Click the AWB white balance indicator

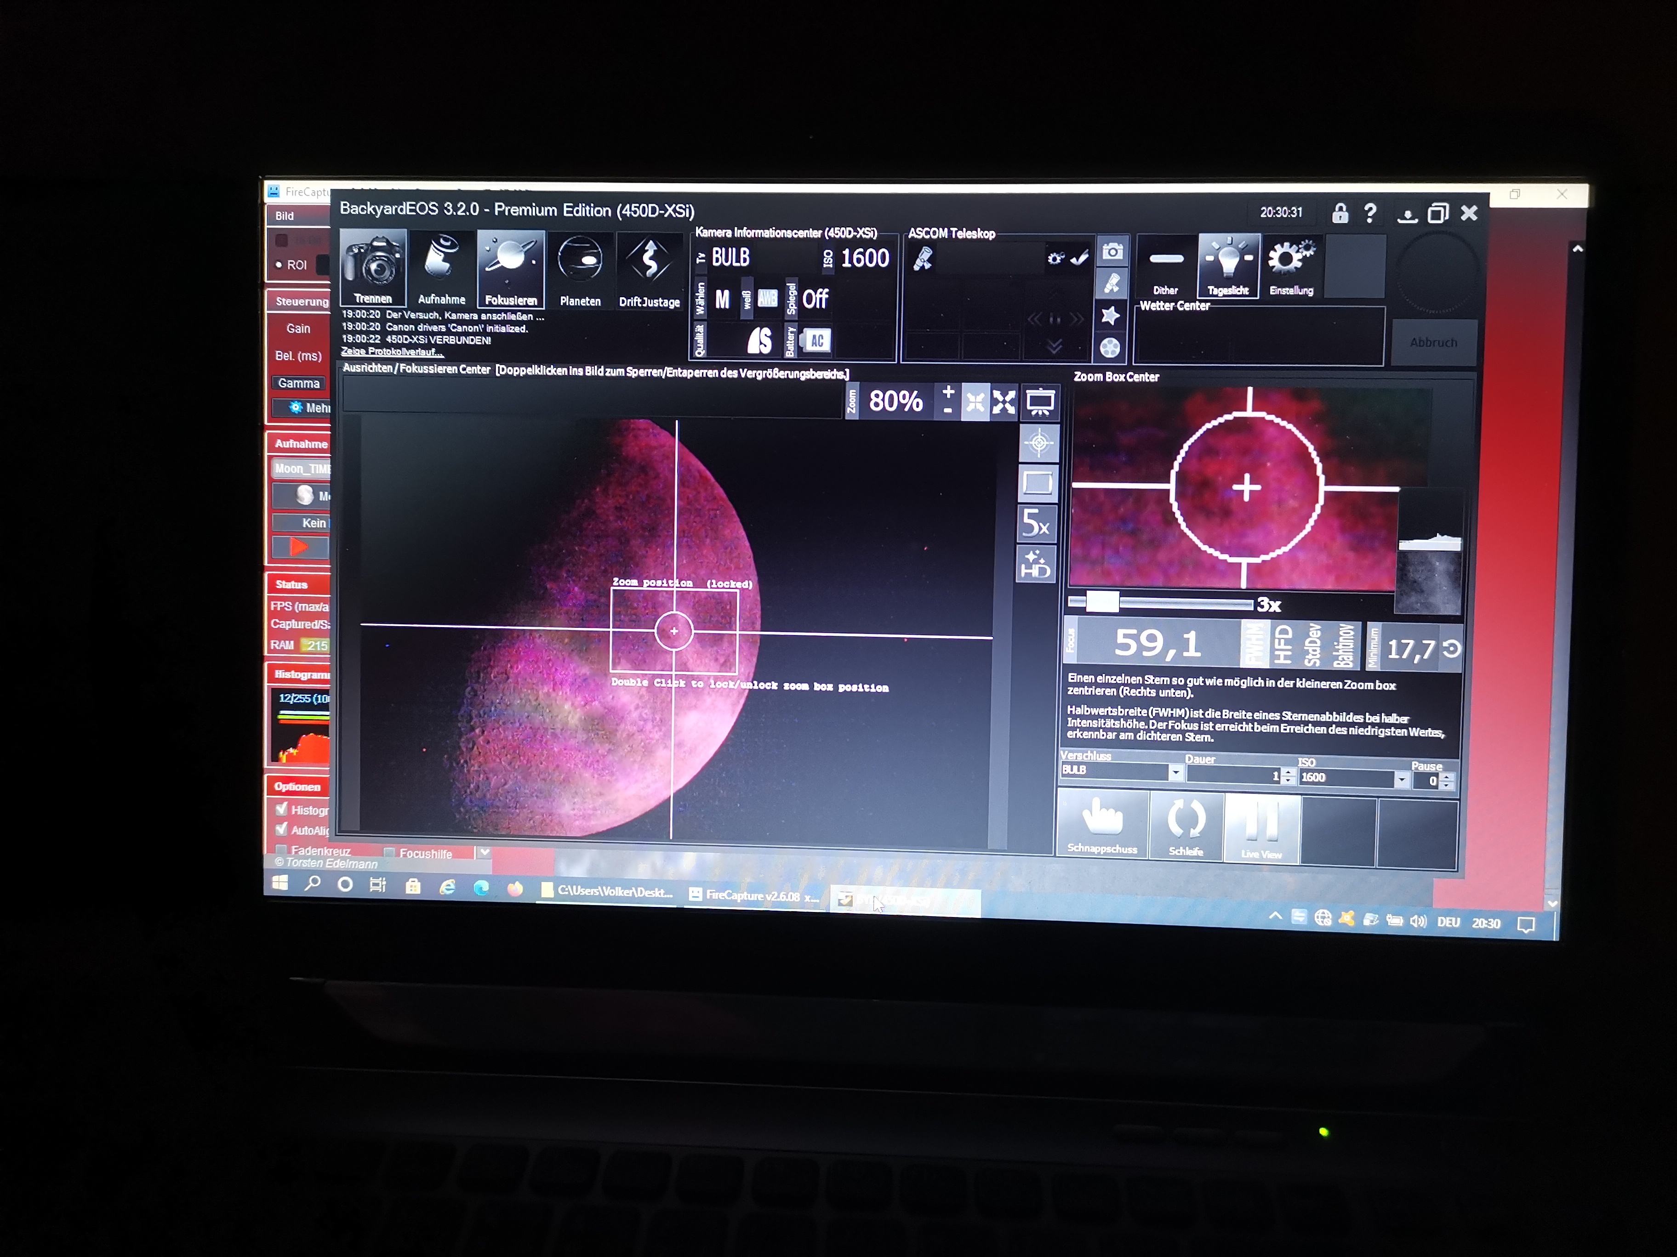[767, 299]
